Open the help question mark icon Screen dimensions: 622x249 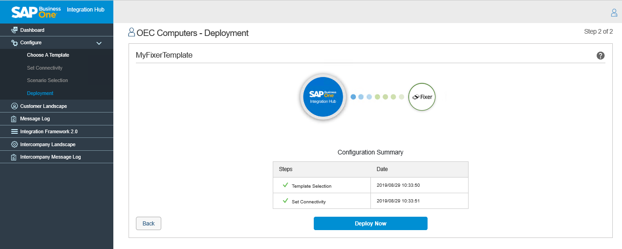[x=600, y=56]
